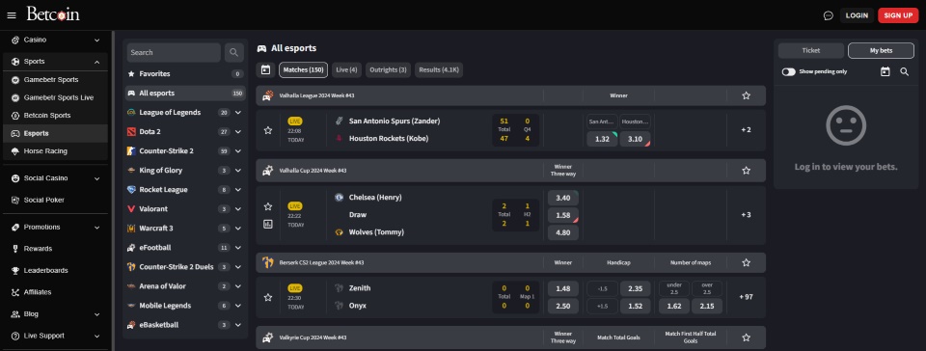Open the chat bubble icon near LOGIN
The image size is (926, 351).
[828, 15]
